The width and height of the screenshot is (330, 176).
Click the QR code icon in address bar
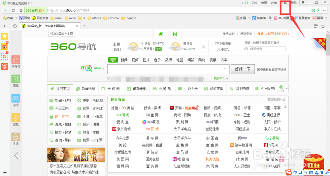pos(313,10)
